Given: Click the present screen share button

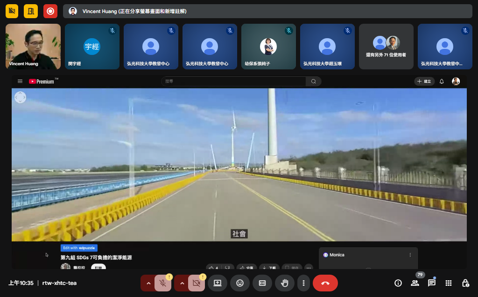Looking at the screenshot, I should pyautogui.click(x=218, y=283).
